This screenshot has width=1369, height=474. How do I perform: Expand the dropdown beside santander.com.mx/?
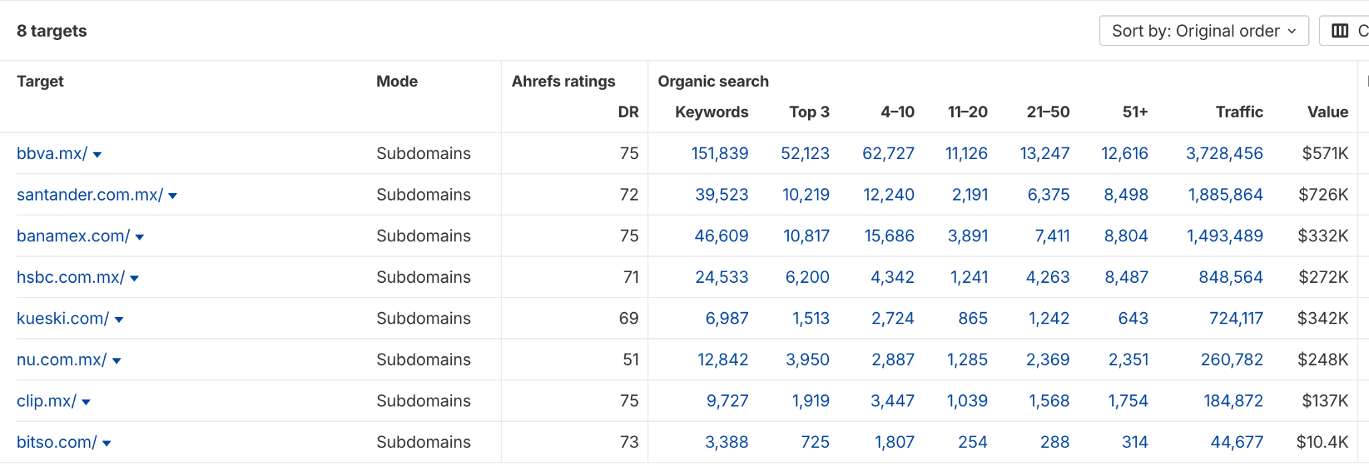(x=173, y=195)
